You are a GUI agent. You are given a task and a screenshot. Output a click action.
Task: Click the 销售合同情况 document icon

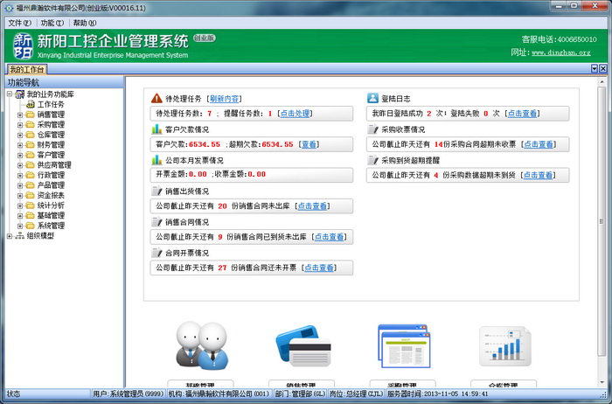pyautogui.click(x=156, y=222)
